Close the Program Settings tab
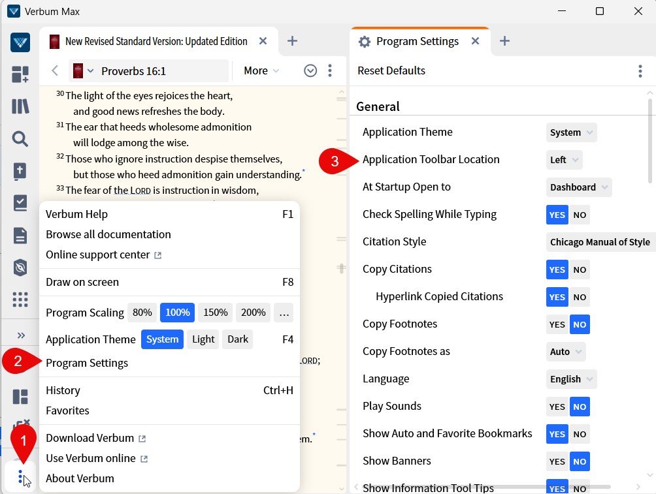Image resolution: width=656 pixels, height=494 pixels. click(x=475, y=41)
